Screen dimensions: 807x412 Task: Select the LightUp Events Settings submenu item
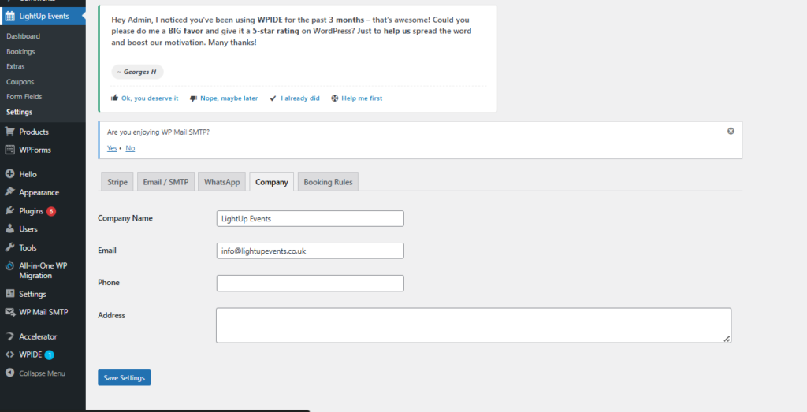[19, 112]
